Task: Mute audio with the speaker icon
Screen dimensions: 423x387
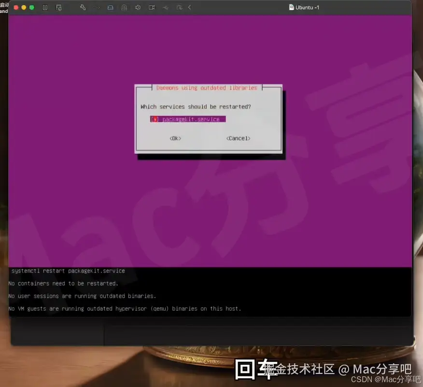Action: [x=138, y=7]
